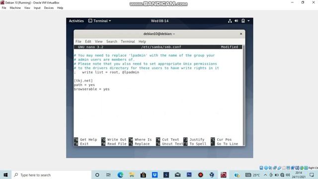Open Dropbox from taskbar
The width and height of the screenshot is (318, 179).
(155, 175)
